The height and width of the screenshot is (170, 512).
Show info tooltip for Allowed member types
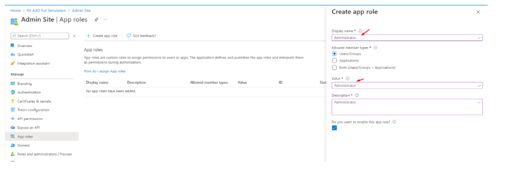point(375,48)
